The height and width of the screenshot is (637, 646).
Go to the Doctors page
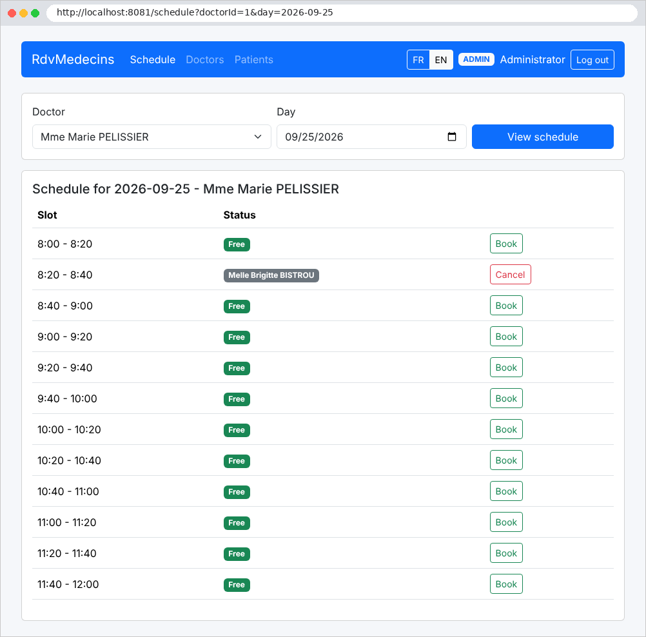click(x=205, y=60)
